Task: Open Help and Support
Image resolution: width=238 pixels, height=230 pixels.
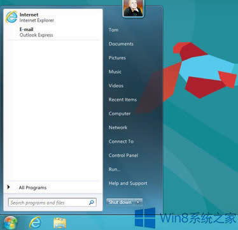Action: tap(128, 183)
